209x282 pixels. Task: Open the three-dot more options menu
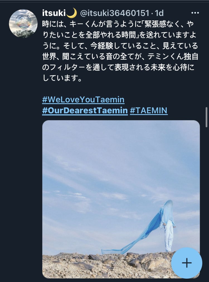(195, 13)
